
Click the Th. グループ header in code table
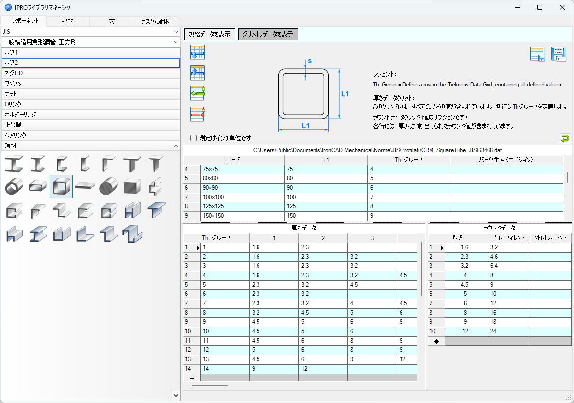pos(408,160)
